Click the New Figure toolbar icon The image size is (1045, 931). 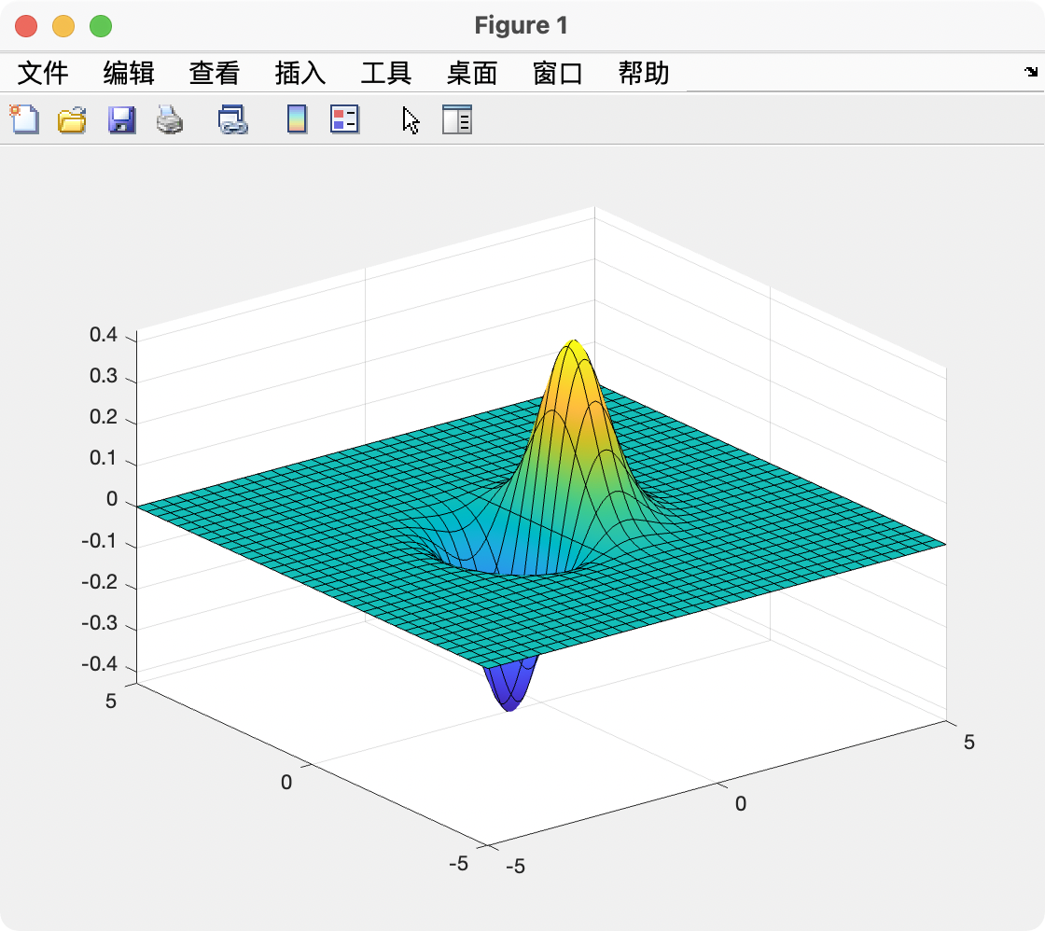24,120
